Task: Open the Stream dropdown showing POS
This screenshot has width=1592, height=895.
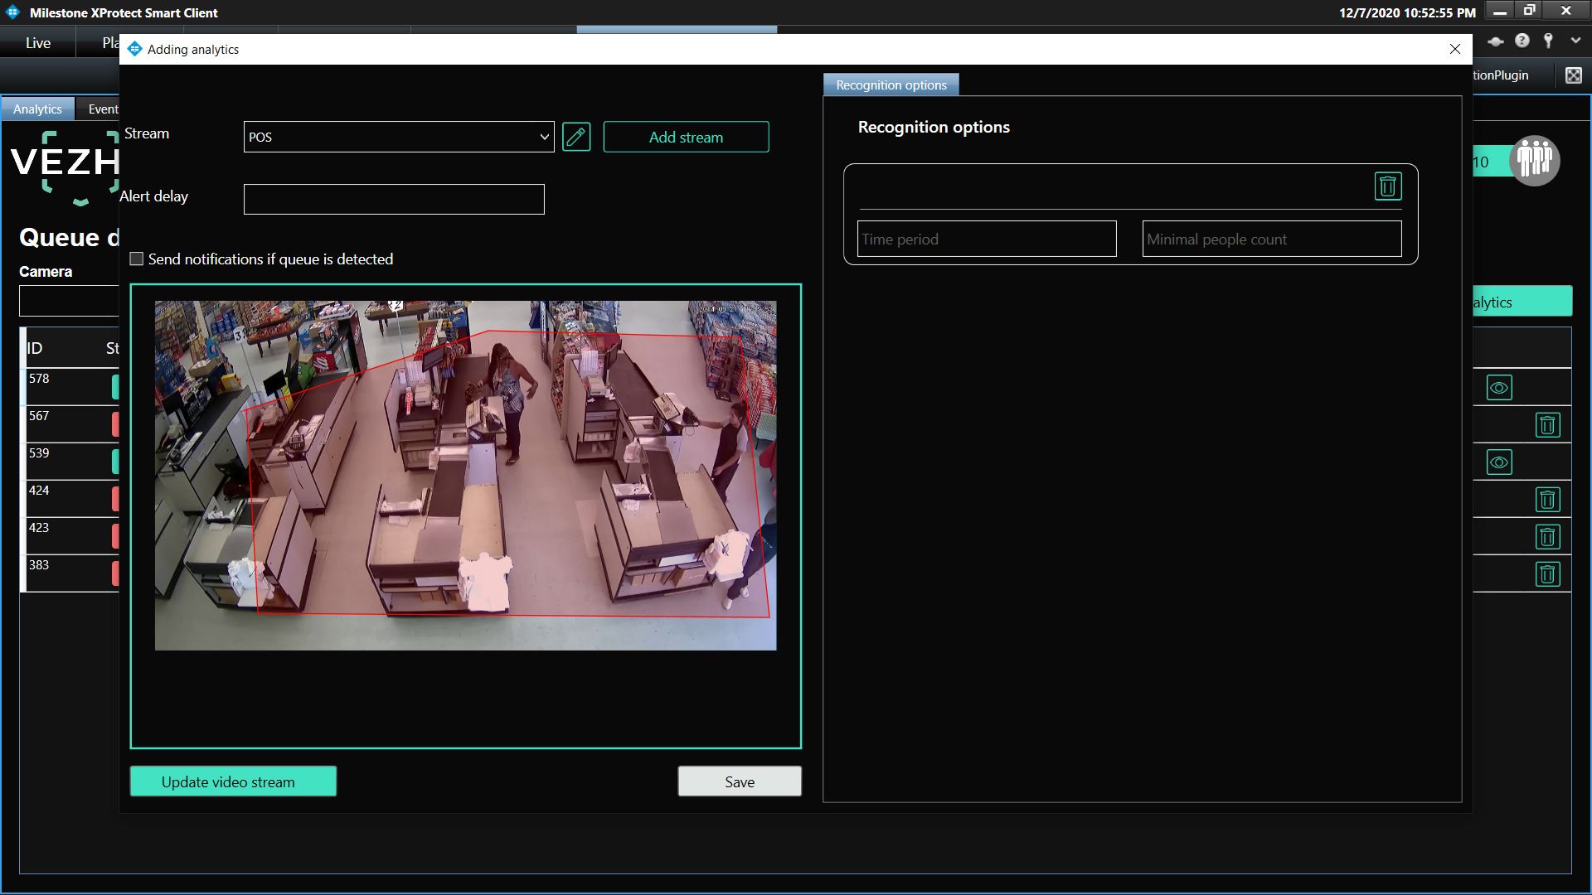Action: [x=399, y=137]
